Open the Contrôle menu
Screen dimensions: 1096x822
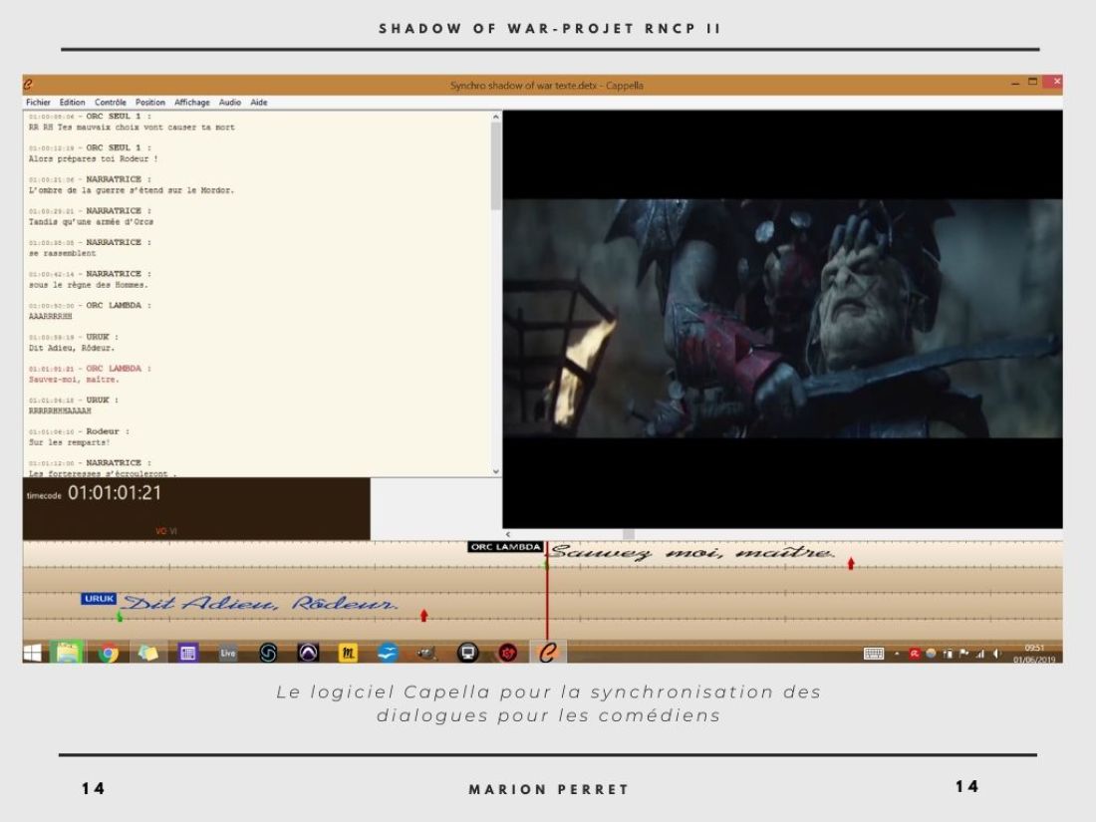click(x=111, y=102)
